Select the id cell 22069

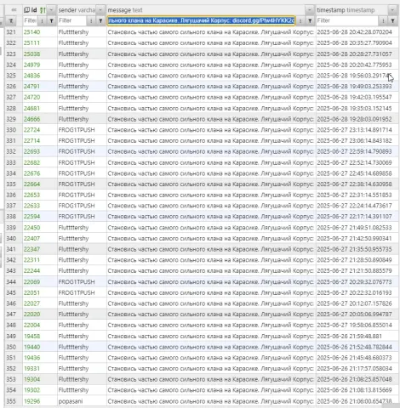pos(40,281)
